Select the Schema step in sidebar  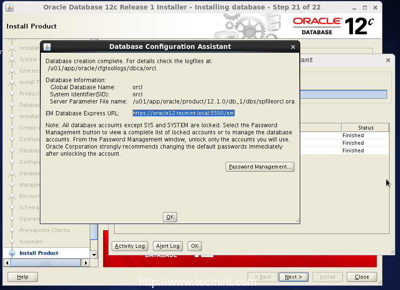[x=29, y=207]
